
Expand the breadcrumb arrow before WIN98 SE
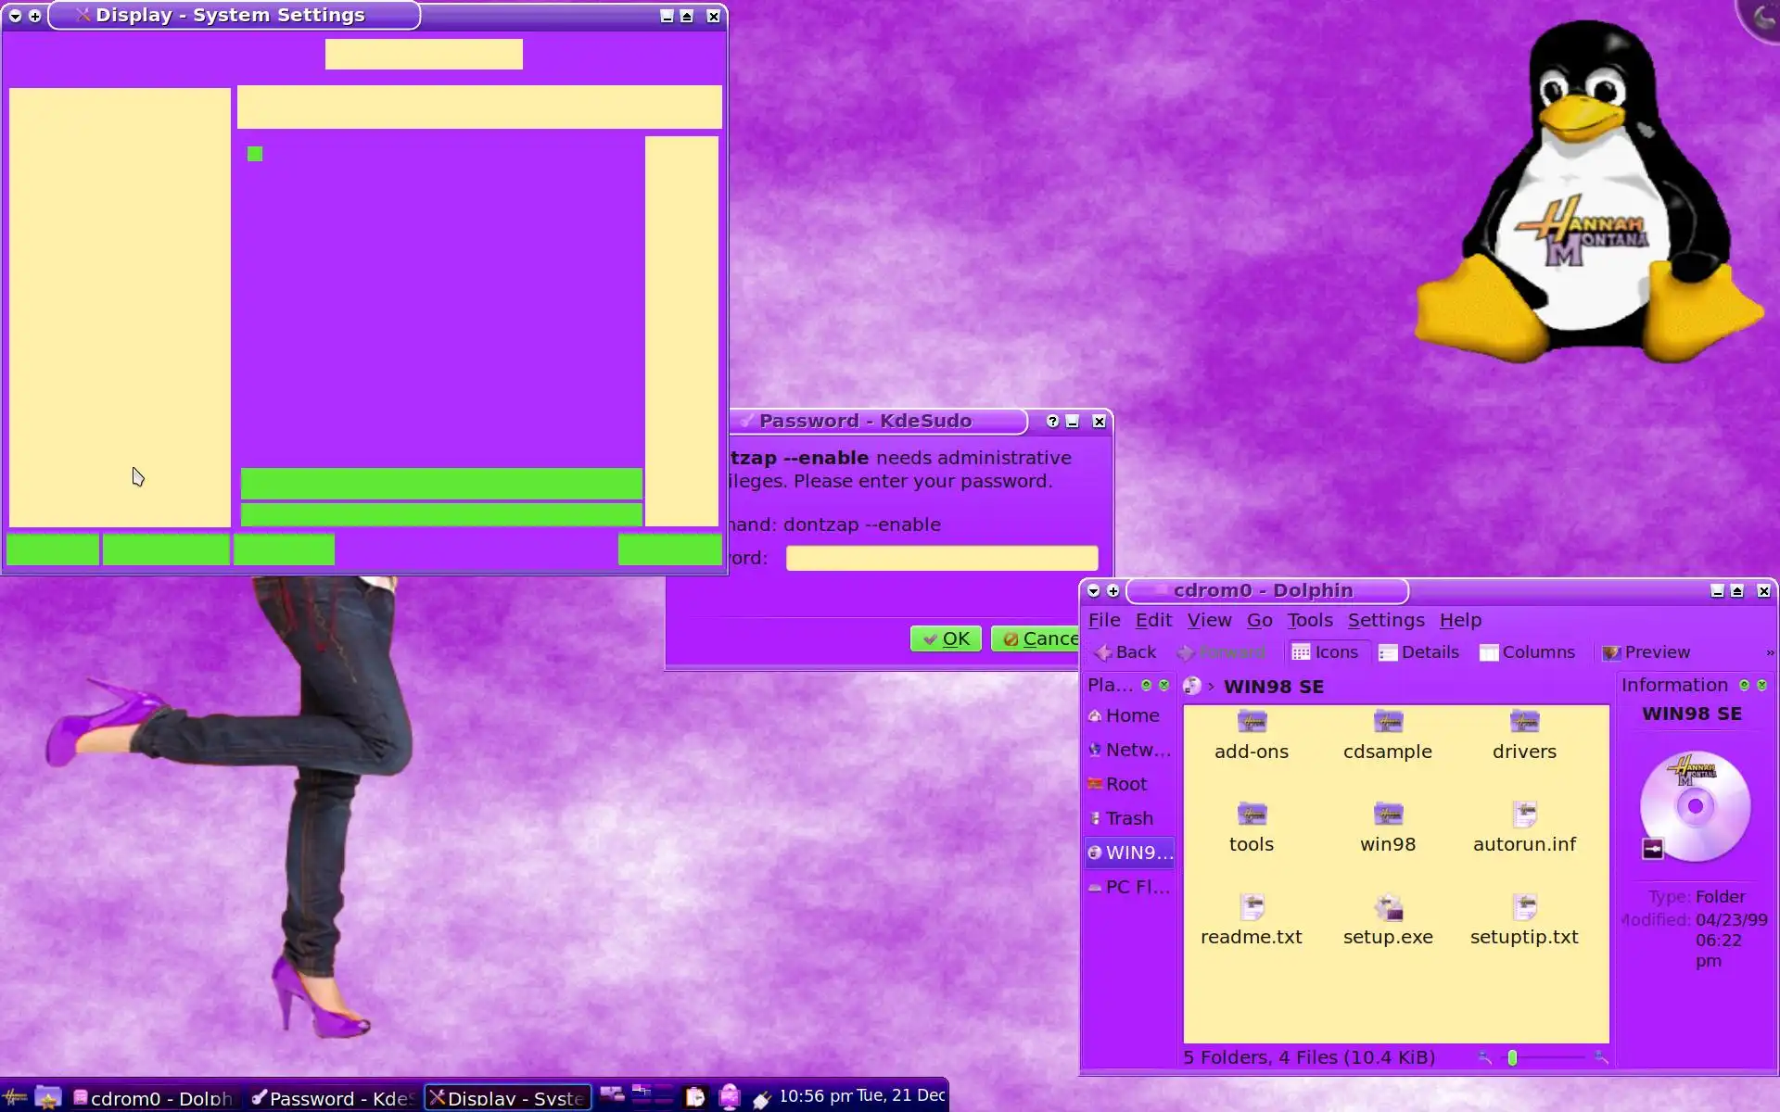(x=1211, y=687)
